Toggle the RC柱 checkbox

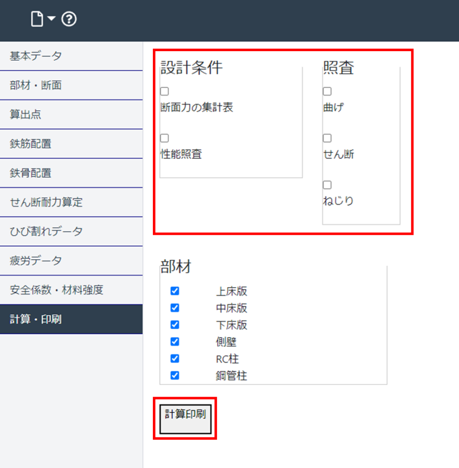[x=175, y=358]
